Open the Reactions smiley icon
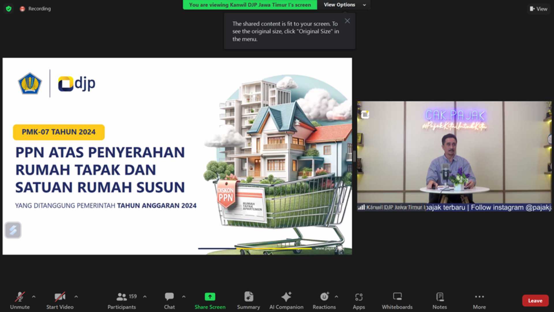 [324, 297]
